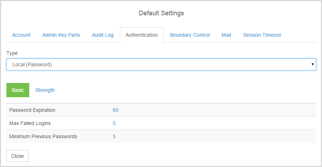Edit the Minimum Previous Passwords value 5
Viewport: 322px width, 167px height.
(x=114, y=136)
